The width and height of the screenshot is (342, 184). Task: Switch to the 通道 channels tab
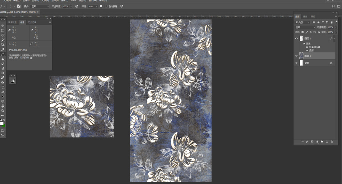tap(305, 17)
